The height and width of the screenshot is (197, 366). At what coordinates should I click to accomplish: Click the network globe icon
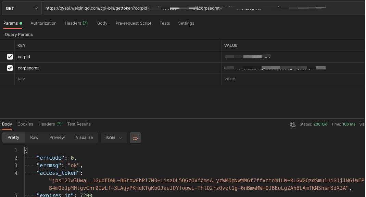click(293, 124)
